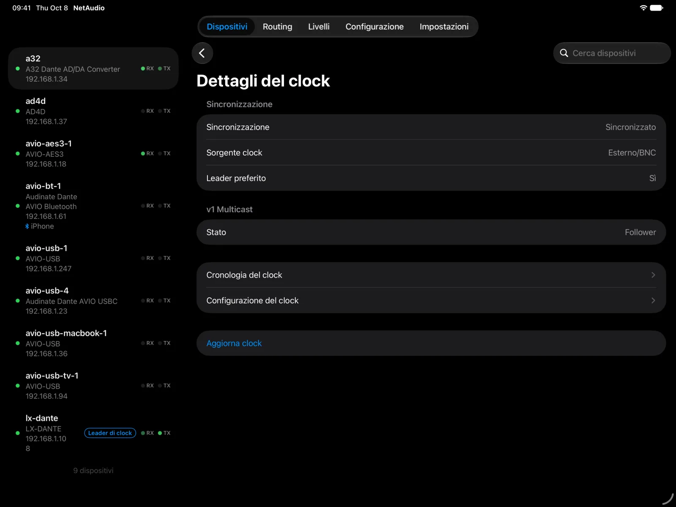Switch to the Routing tab
This screenshot has width=676, height=507.
tap(278, 27)
